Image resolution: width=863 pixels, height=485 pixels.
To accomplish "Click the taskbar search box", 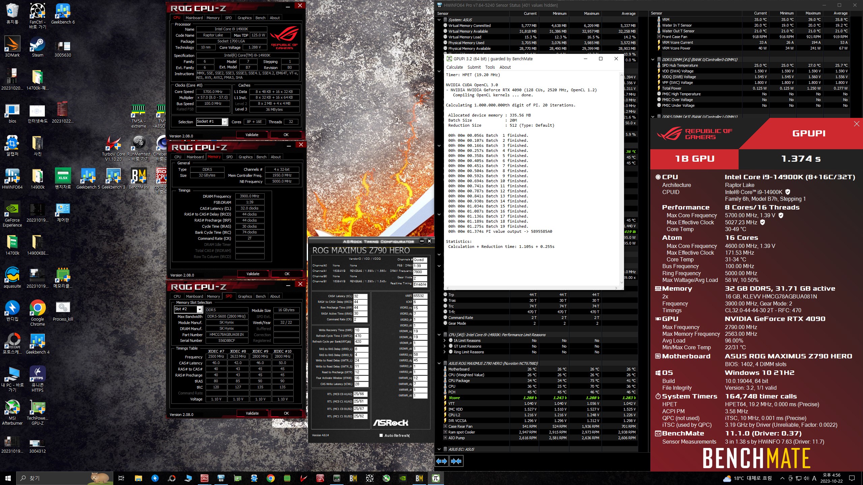I will tap(64, 478).
